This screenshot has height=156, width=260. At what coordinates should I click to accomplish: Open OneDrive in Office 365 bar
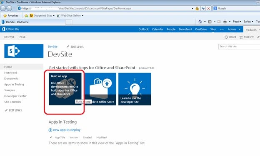(201, 29)
